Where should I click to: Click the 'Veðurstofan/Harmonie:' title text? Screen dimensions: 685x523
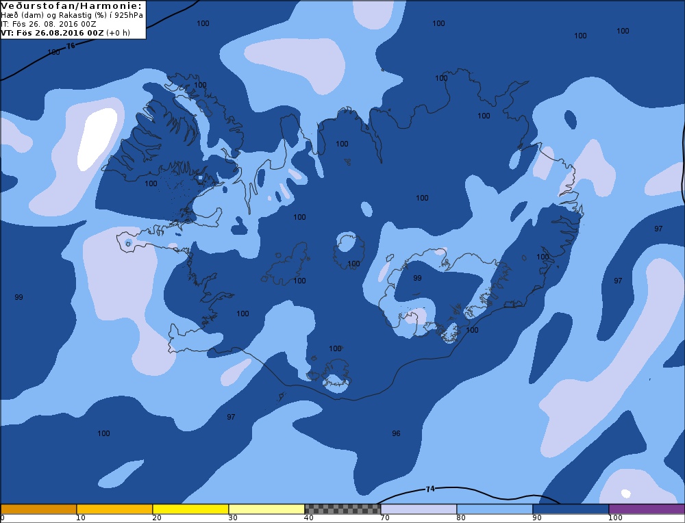pos(72,5)
